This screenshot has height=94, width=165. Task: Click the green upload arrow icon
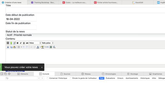11,43
